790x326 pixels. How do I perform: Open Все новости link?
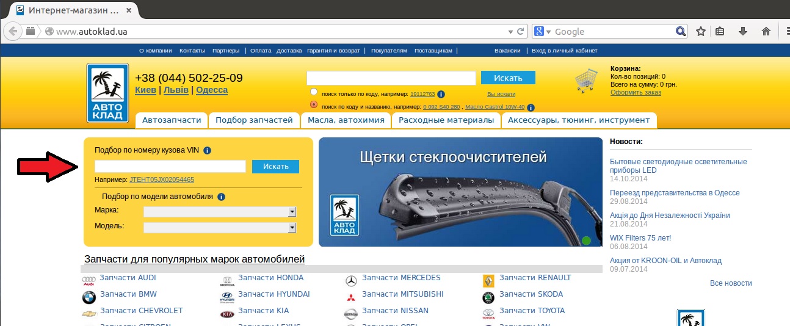(x=731, y=283)
